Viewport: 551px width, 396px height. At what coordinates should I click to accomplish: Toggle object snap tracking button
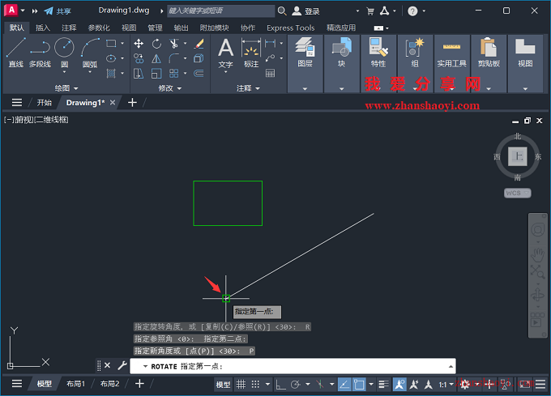click(344, 385)
